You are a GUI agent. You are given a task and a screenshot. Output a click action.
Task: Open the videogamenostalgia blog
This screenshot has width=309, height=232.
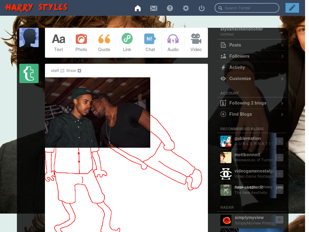[x=254, y=171]
